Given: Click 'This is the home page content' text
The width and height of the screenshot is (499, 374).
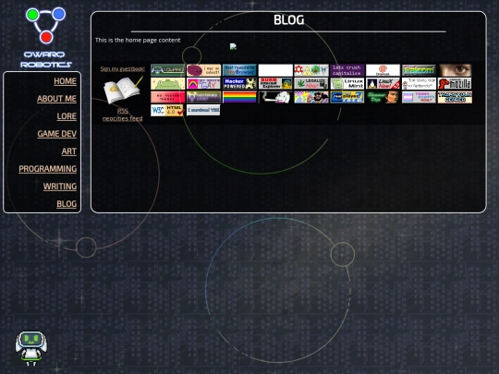Looking at the screenshot, I should coord(138,41).
